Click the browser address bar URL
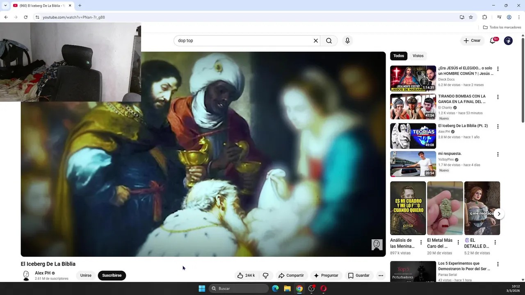525x295 pixels. point(74,17)
